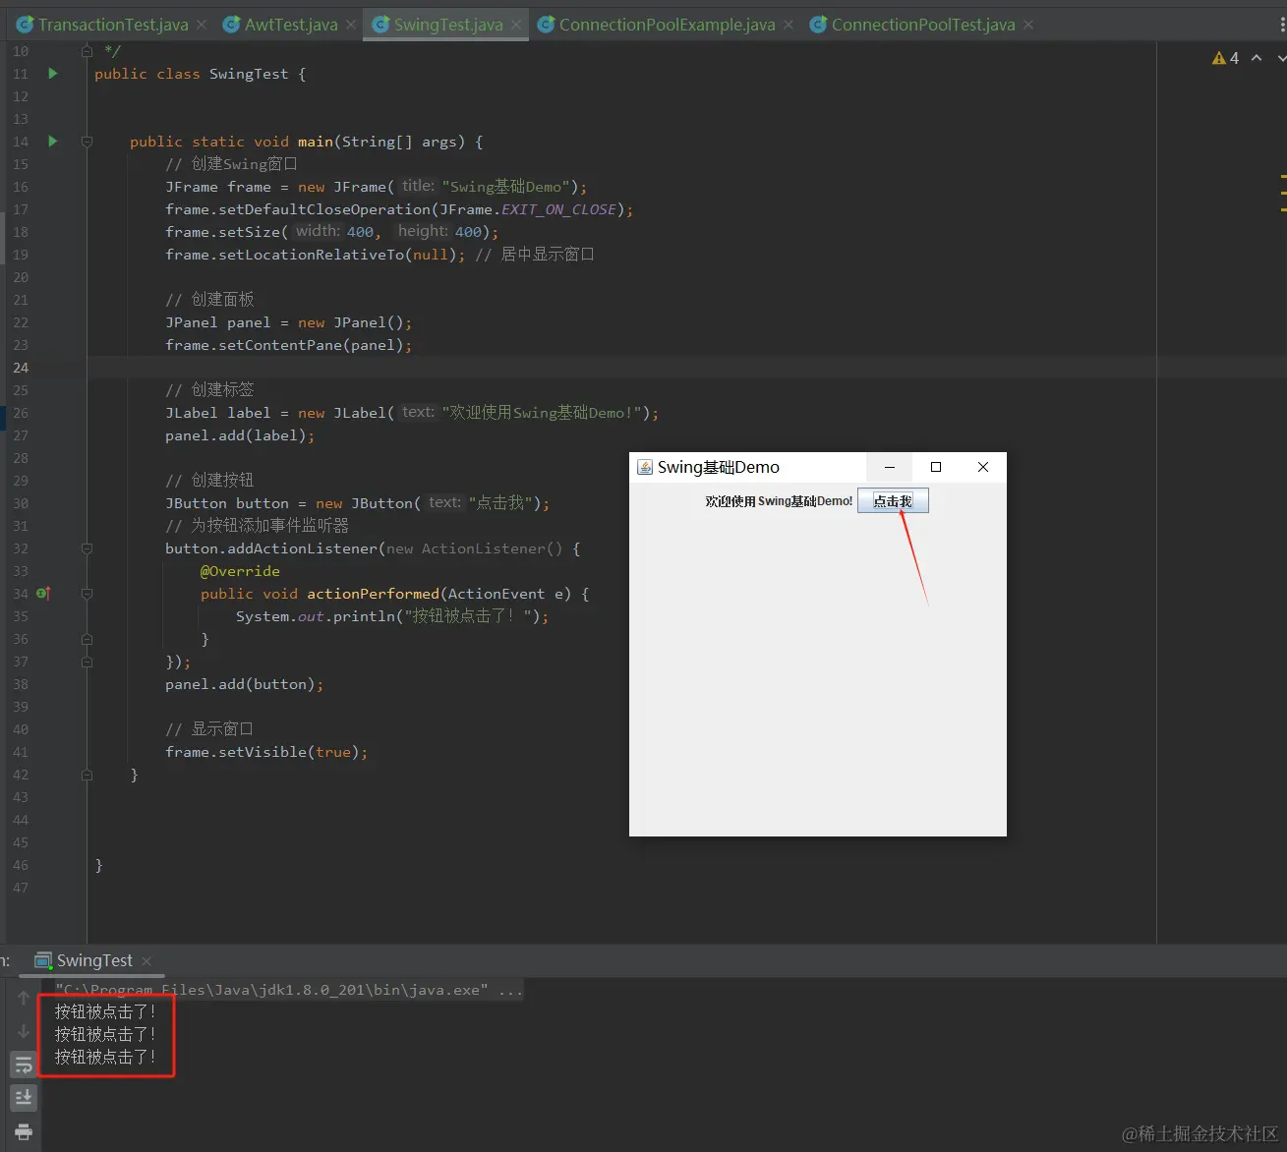Click the EXIT_ON_CLOSE constant on line 17
The image size is (1287, 1152).
[558, 209]
